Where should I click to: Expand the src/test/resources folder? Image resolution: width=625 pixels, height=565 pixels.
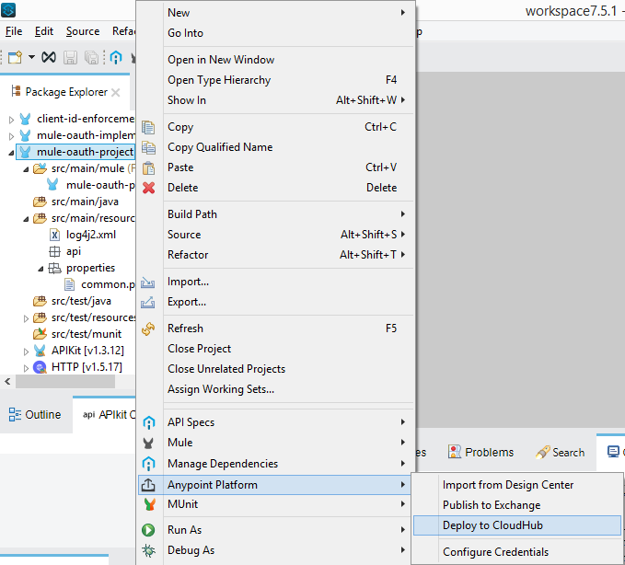(x=26, y=318)
